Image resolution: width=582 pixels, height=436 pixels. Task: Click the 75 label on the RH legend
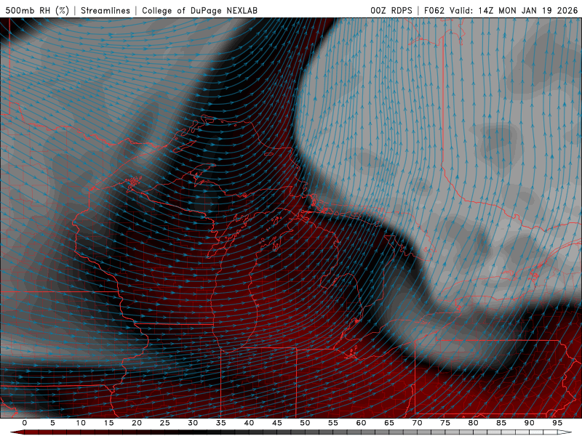click(445, 423)
